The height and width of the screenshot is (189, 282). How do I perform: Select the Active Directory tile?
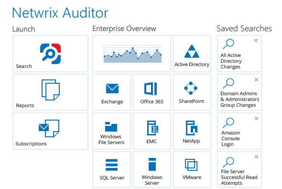(192, 54)
